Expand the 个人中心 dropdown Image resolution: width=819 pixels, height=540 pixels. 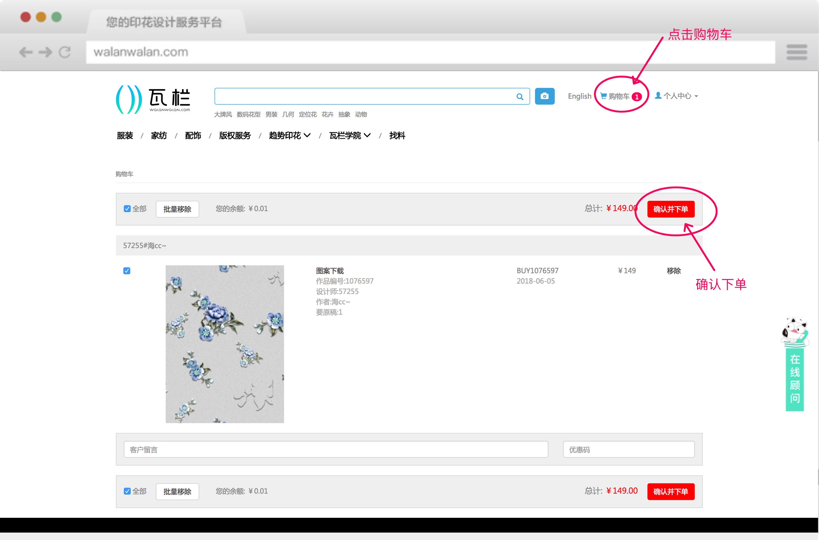point(677,96)
